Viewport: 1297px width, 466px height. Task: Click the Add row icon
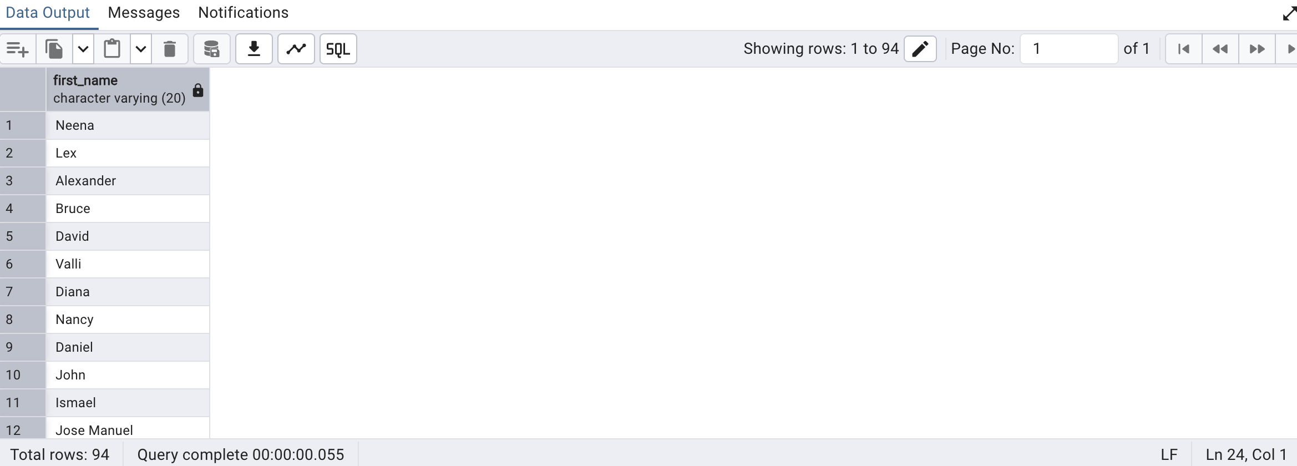click(x=18, y=49)
